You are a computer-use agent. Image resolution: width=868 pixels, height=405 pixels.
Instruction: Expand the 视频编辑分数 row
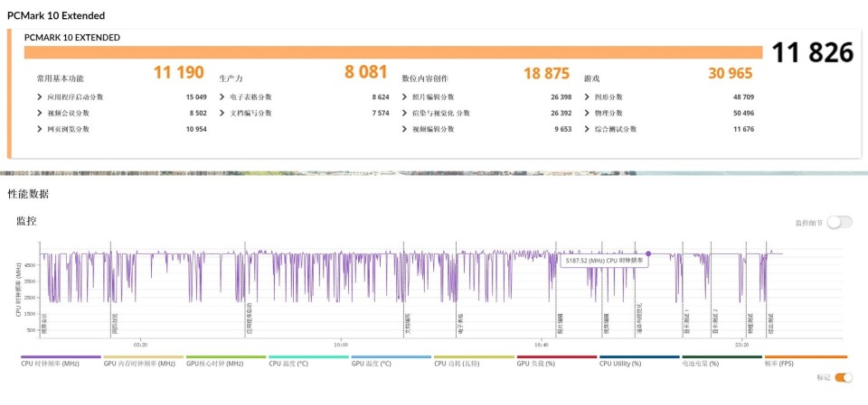[x=405, y=129]
